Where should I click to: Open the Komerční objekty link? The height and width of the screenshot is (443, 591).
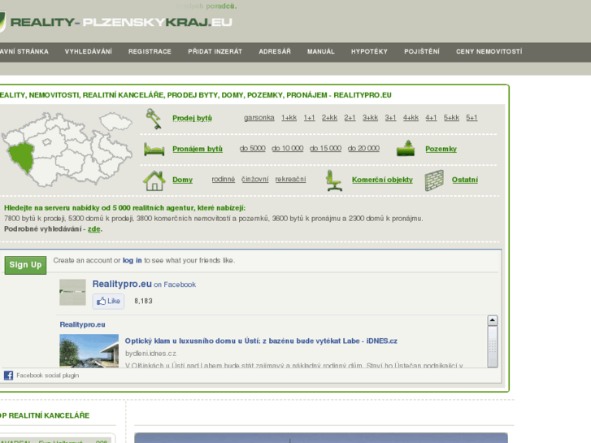[x=382, y=180]
